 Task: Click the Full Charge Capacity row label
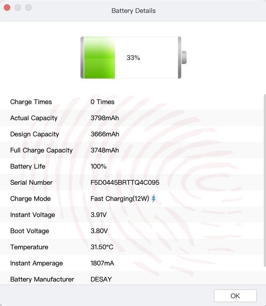(x=41, y=150)
